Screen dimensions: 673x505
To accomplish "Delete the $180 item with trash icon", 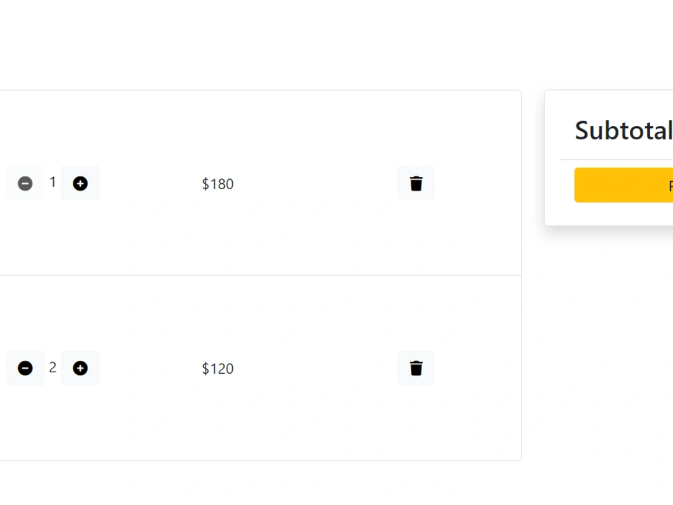I will tap(415, 183).
